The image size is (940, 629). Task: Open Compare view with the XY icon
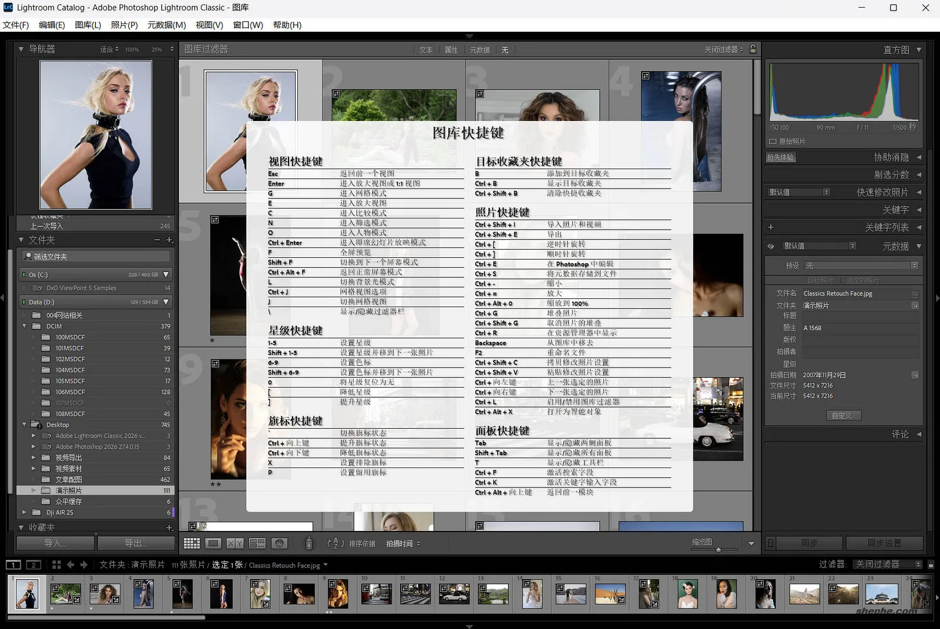235,543
